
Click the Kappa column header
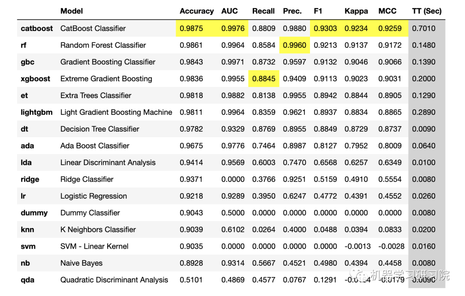[356, 11]
